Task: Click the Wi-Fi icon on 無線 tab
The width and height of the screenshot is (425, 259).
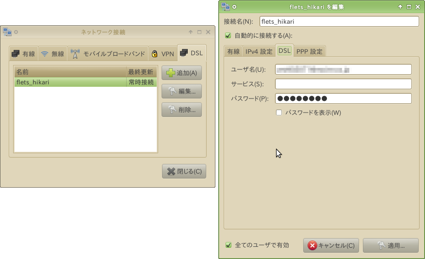Action: 45,54
